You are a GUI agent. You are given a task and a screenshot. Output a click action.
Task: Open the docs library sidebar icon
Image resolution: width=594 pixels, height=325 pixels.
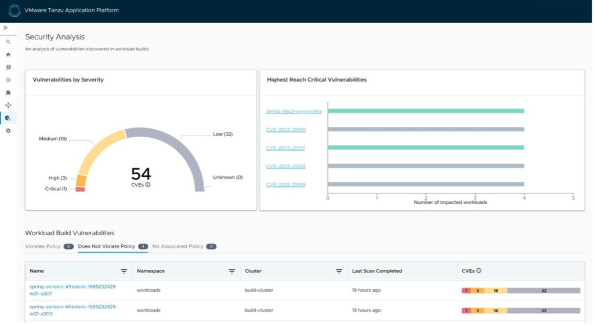pos(8,67)
